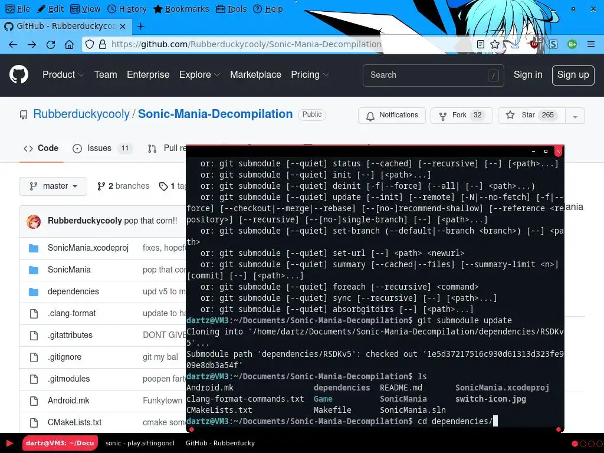
Task: Open the View menu
Action: 86,9
